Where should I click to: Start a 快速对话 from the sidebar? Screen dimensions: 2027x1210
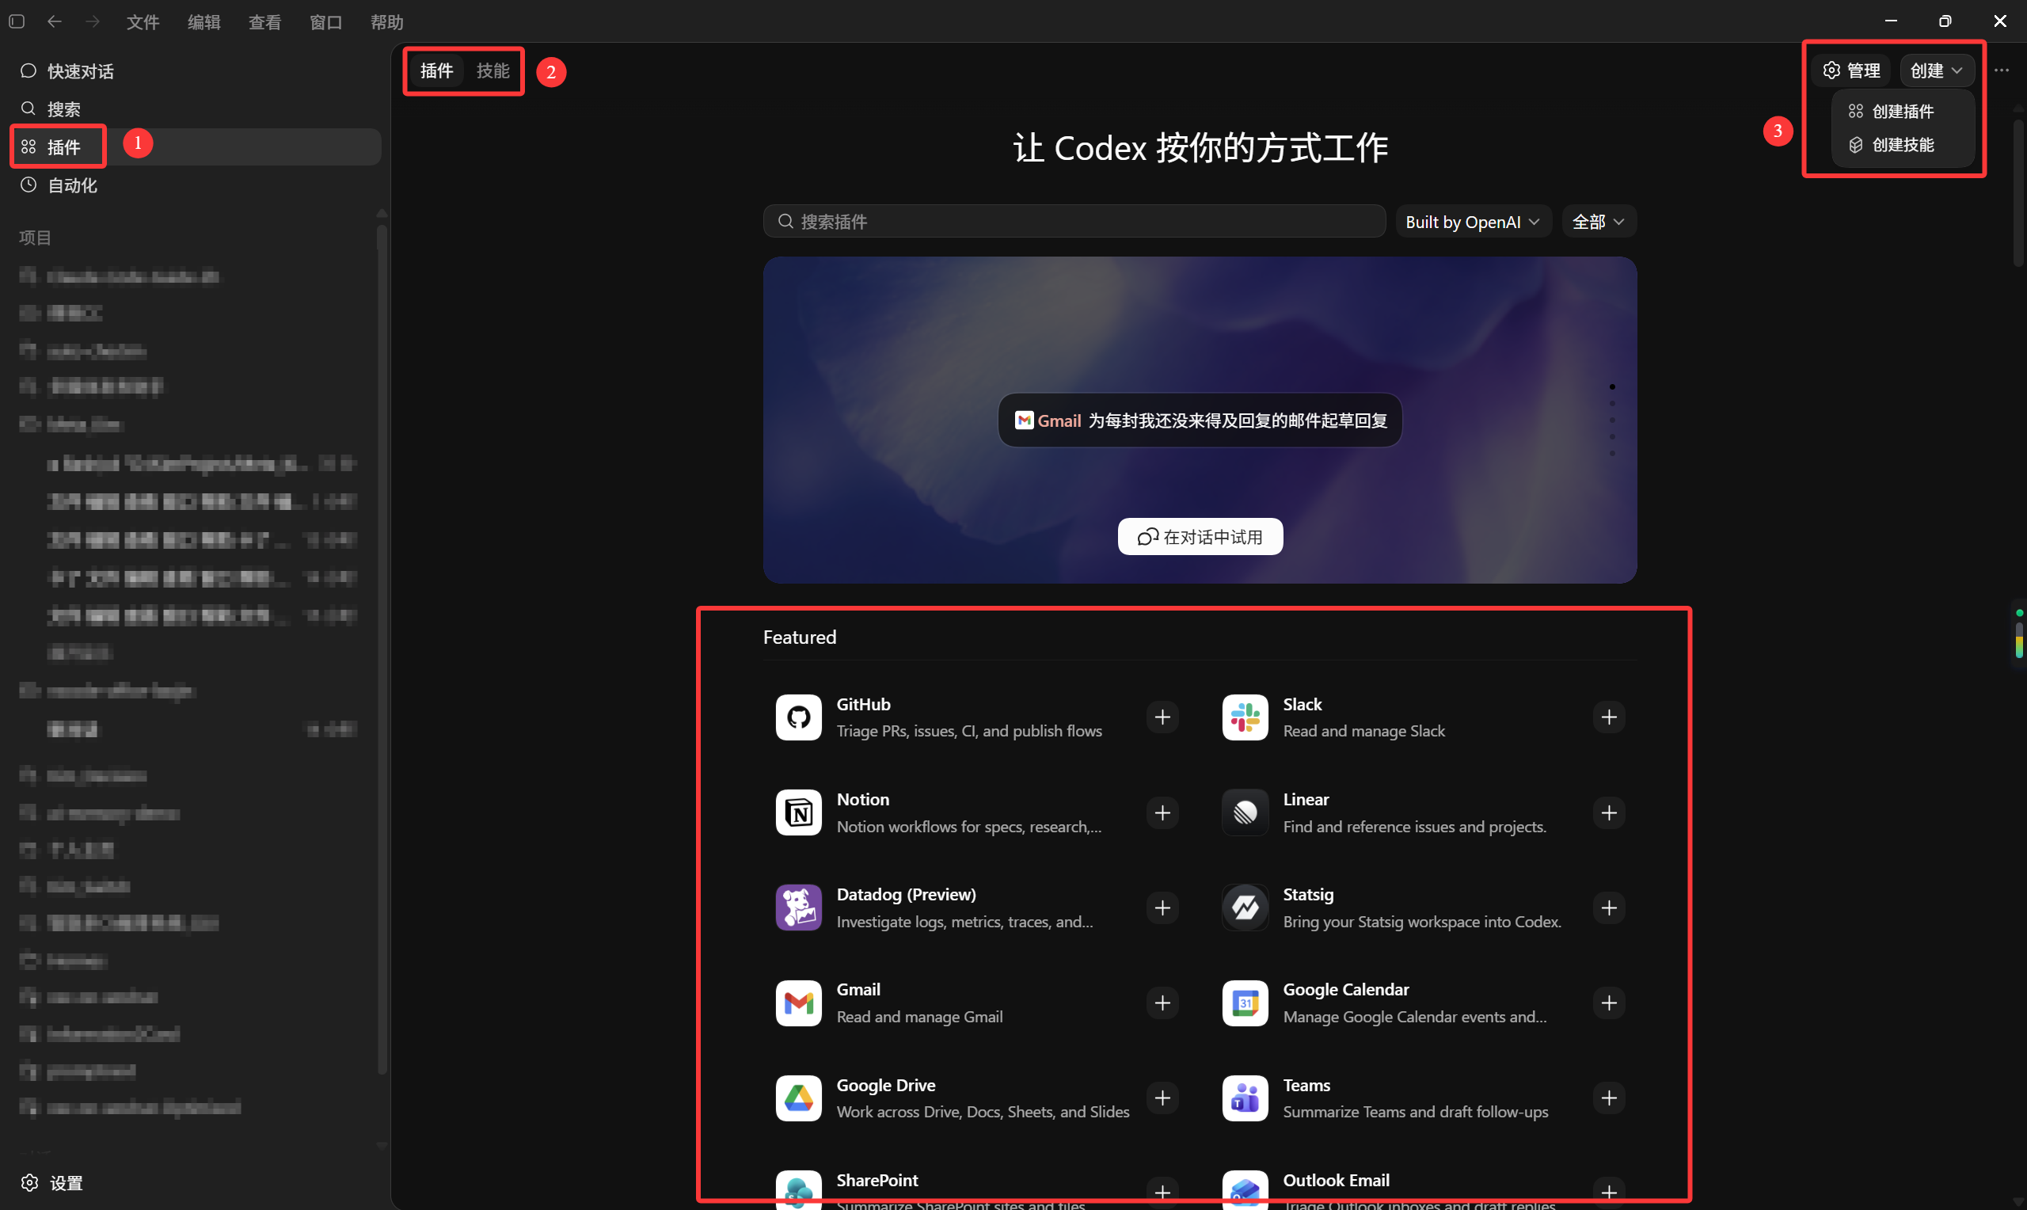[x=196, y=71]
